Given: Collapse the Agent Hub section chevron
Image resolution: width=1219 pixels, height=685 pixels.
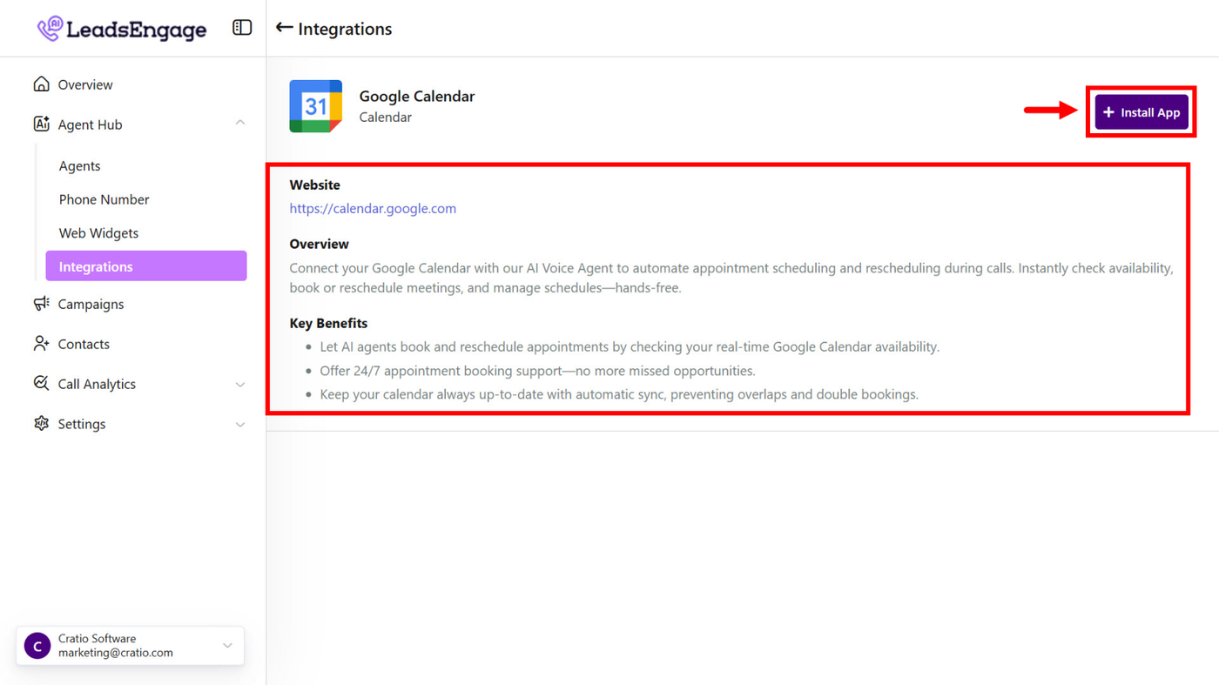Looking at the screenshot, I should pos(240,124).
